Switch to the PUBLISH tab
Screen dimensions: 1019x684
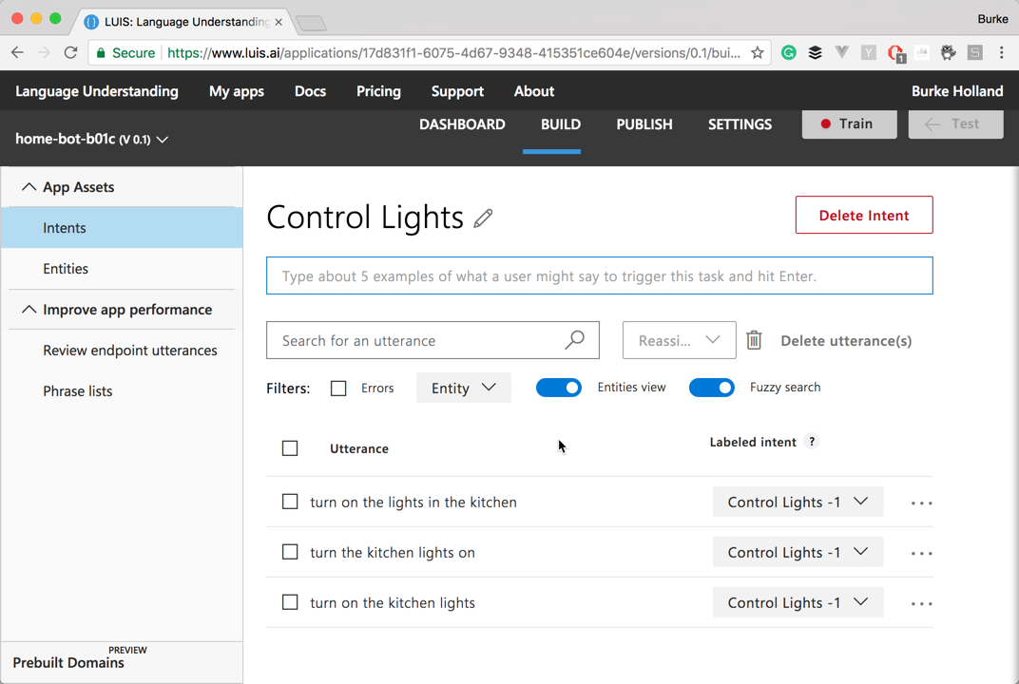(644, 124)
